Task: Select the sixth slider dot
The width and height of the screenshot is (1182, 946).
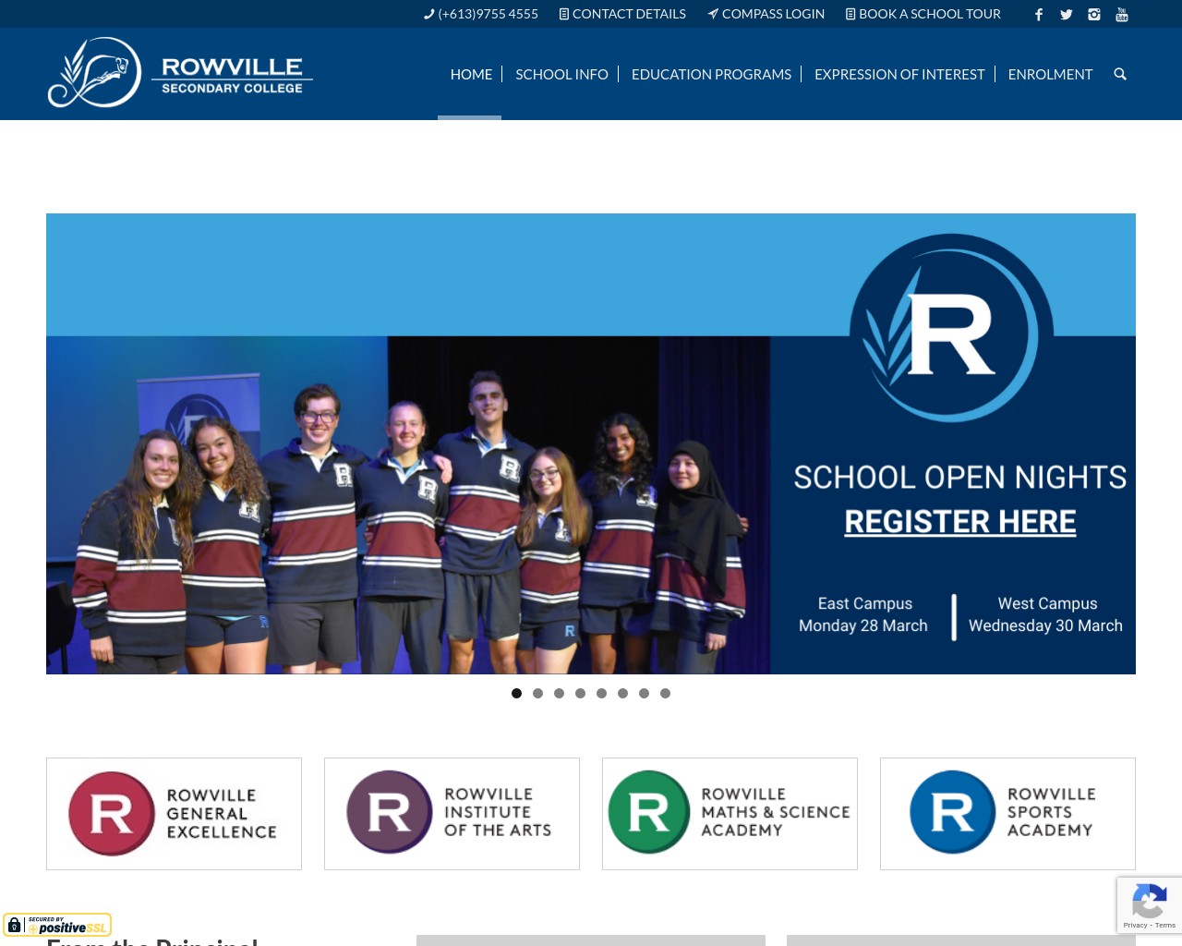Action: (622, 693)
